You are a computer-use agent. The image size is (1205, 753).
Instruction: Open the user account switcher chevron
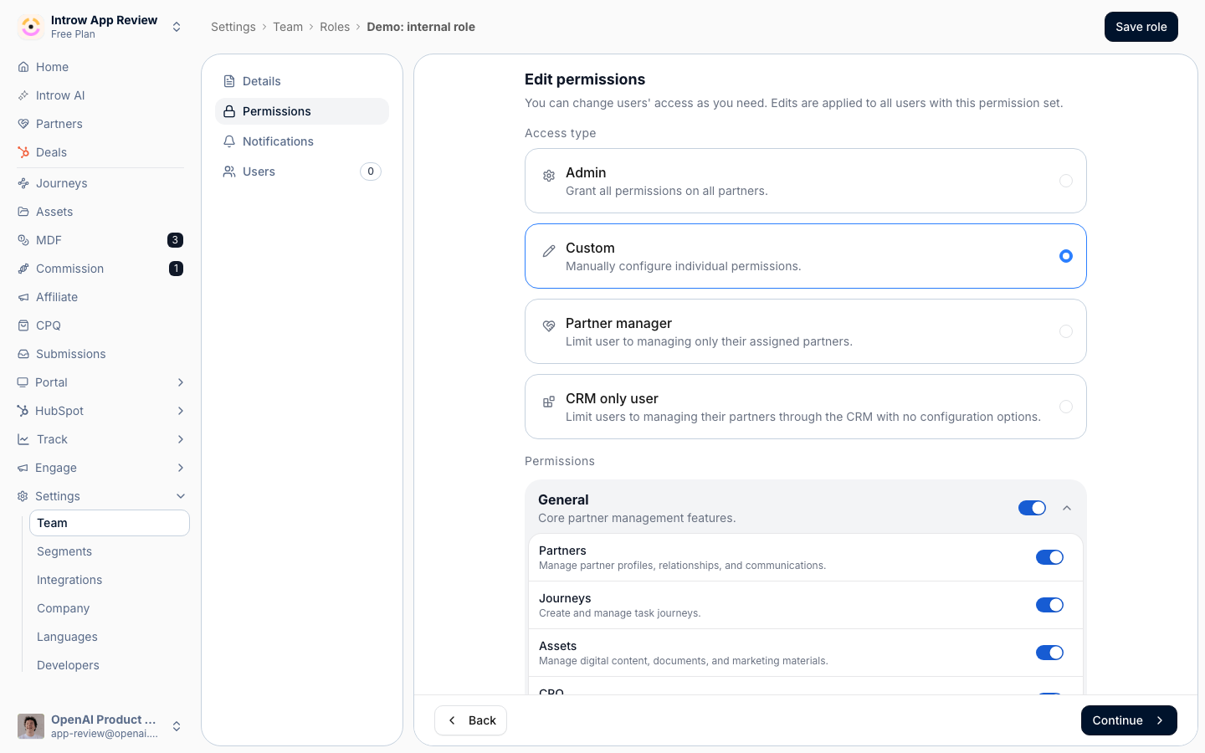(x=177, y=726)
